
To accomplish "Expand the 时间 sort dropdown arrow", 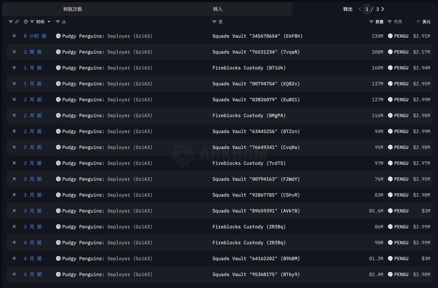I will (49, 22).
